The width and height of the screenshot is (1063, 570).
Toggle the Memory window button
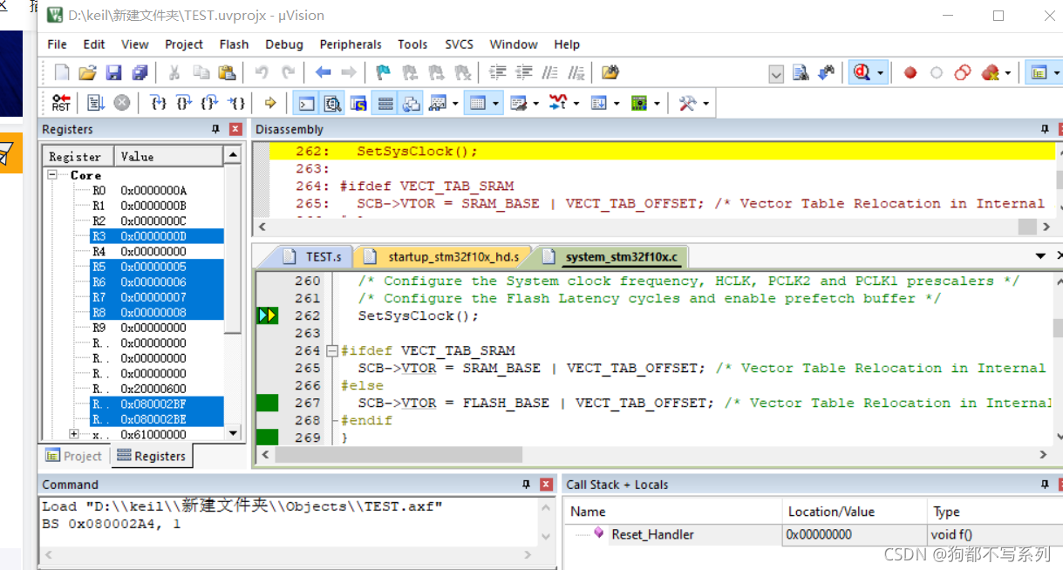[477, 103]
